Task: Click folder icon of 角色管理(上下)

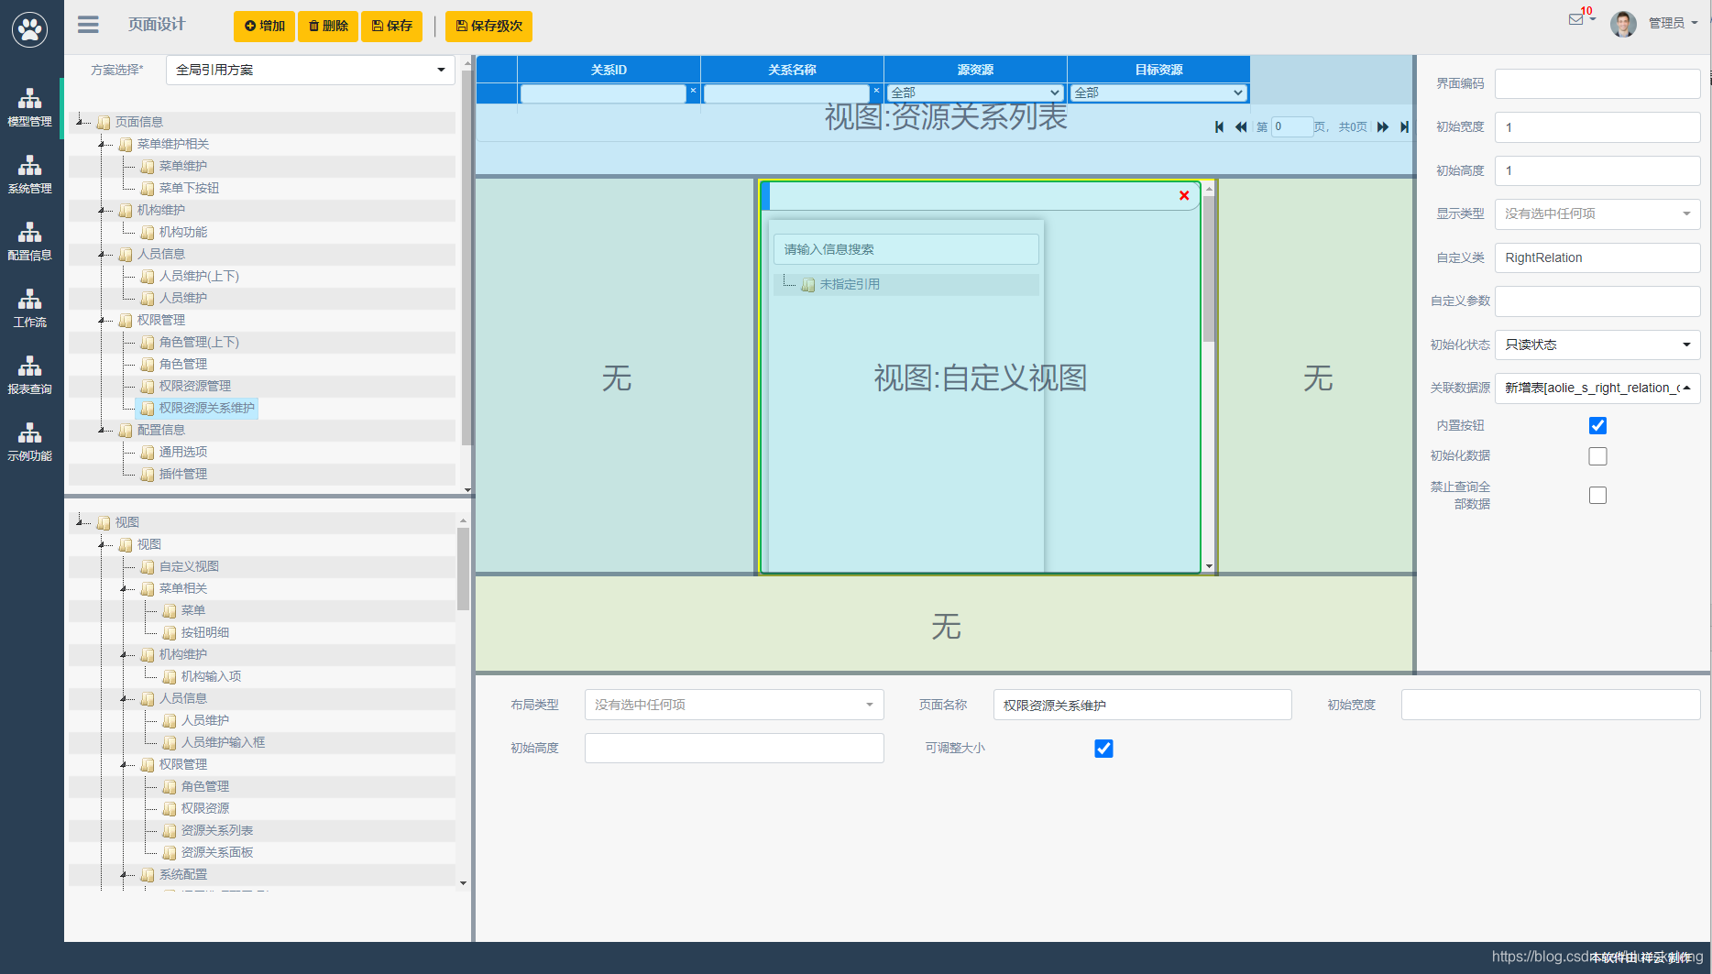Action: (x=148, y=342)
